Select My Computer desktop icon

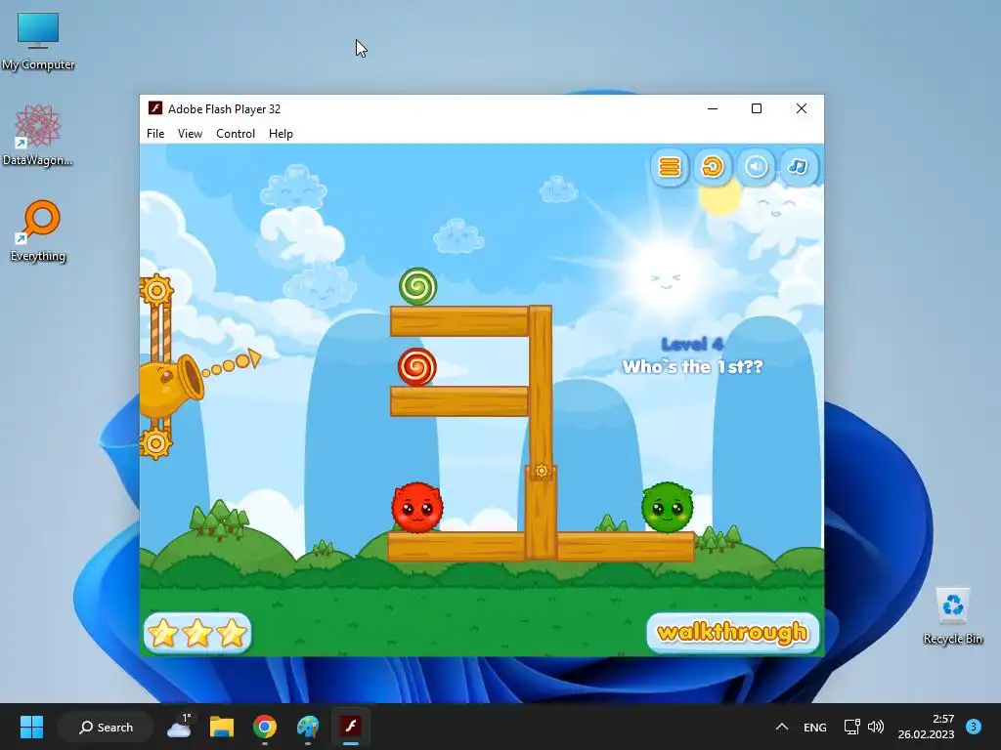pos(38,41)
